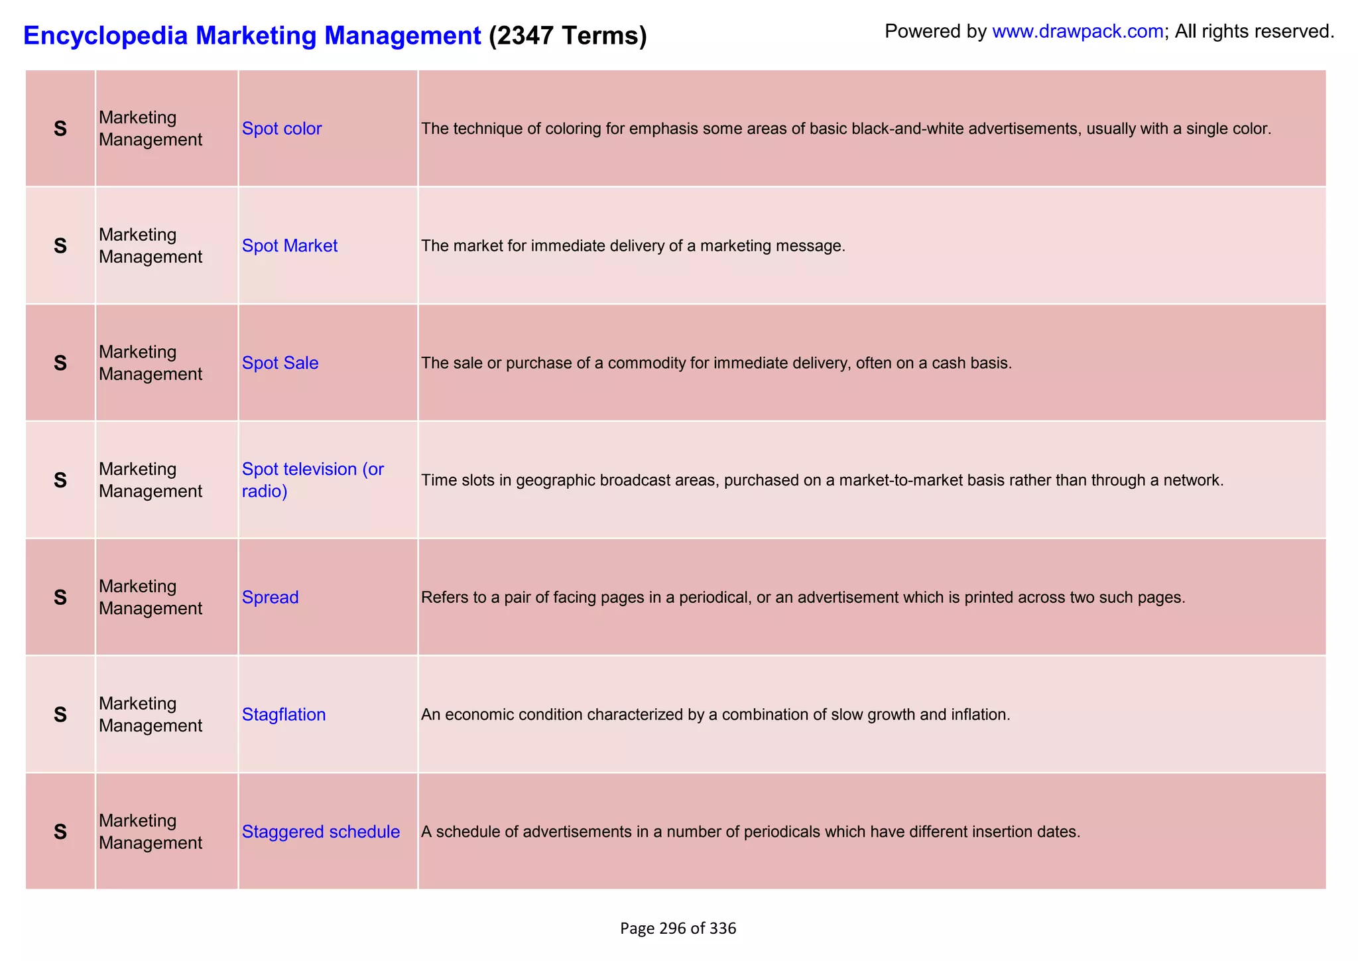The image size is (1358, 961).
Task: Click the Spot Market definition text
Action: pos(633,246)
